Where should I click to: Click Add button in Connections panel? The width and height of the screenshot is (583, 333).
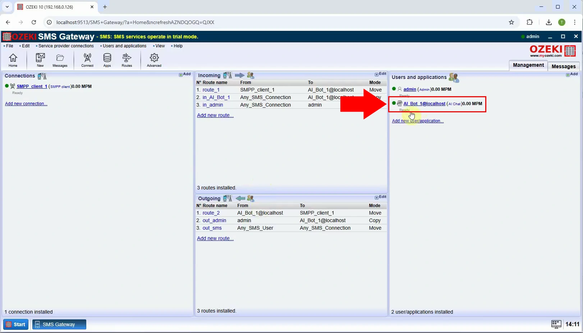pos(185,74)
